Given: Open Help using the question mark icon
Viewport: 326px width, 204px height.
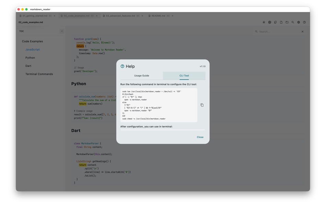Looking at the screenshot, I should [304, 22].
